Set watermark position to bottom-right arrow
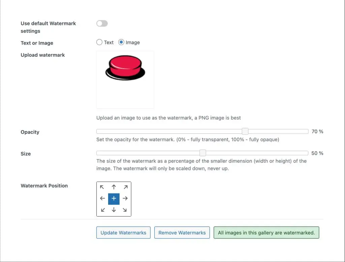Image resolution: width=345 pixels, height=262 pixels. [125, 210]
